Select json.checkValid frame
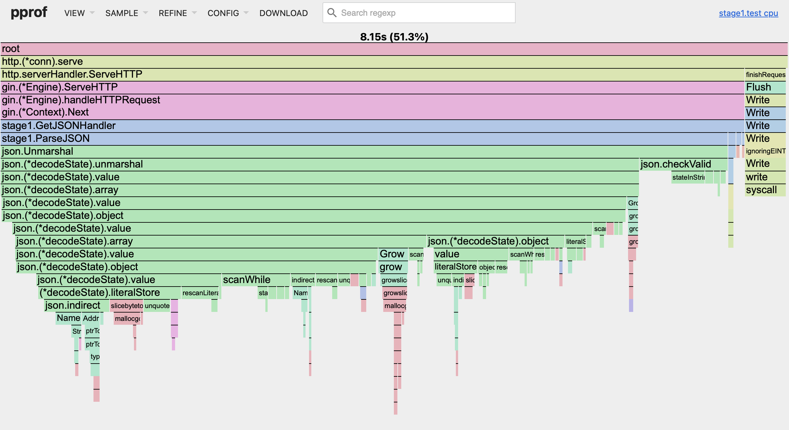The image size is (789, 430). (x=683, y=165)
